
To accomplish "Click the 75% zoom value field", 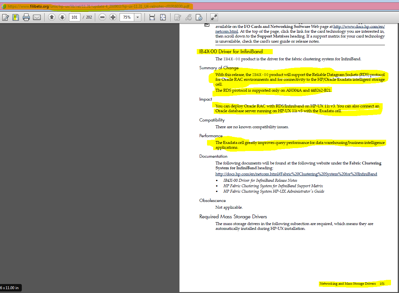I will coord(127,17).
